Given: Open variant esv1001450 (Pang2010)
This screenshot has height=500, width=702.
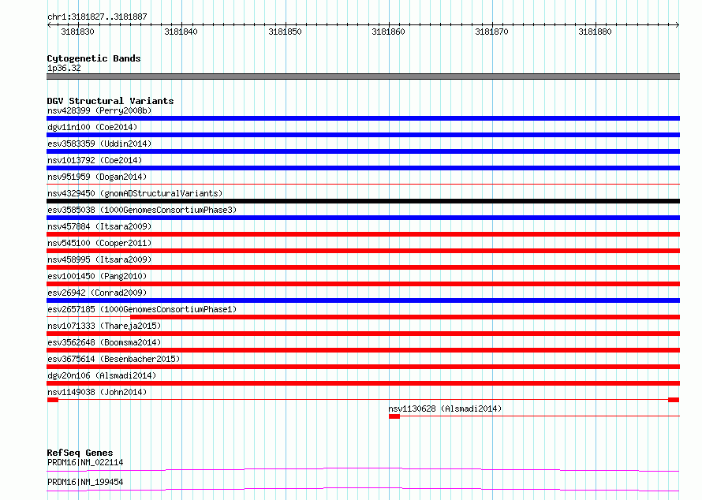Looking at the screenshot, I should [x=97, y=276].
